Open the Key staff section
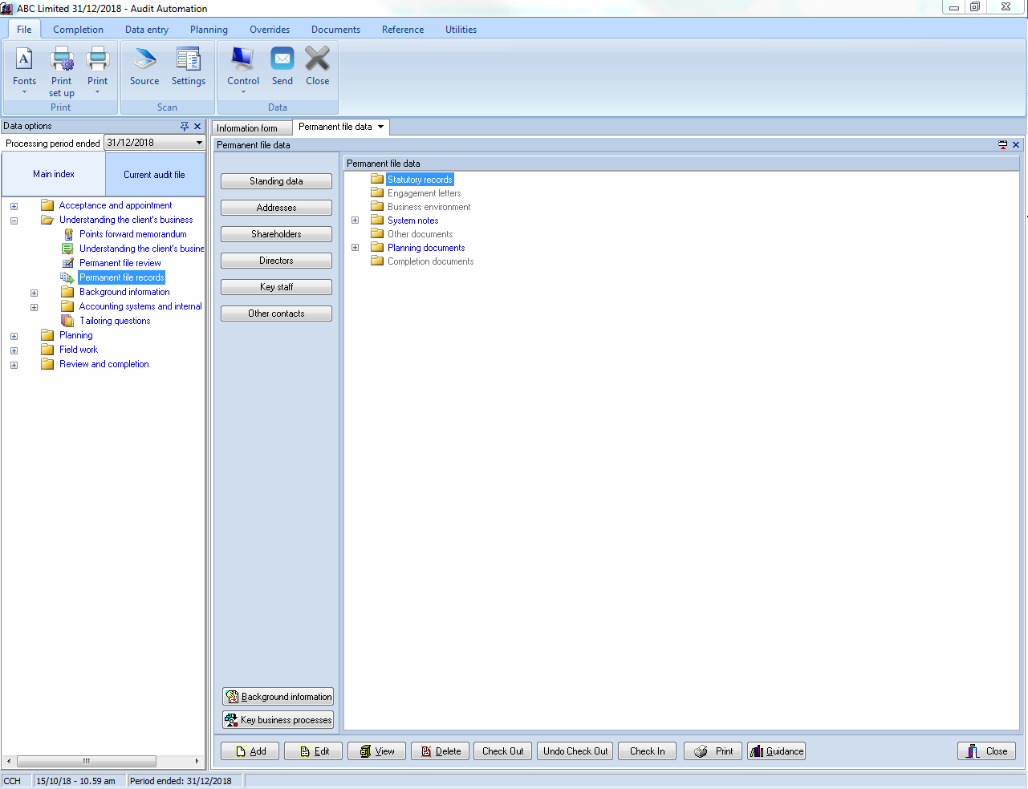1028x789 pixels. tap(276, 287)
